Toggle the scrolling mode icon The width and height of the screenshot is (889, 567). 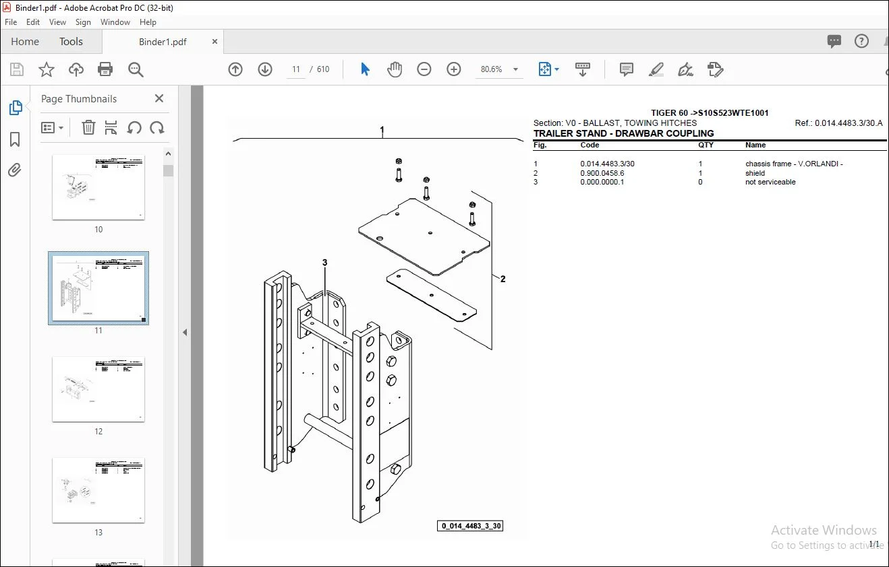[583, 69]
